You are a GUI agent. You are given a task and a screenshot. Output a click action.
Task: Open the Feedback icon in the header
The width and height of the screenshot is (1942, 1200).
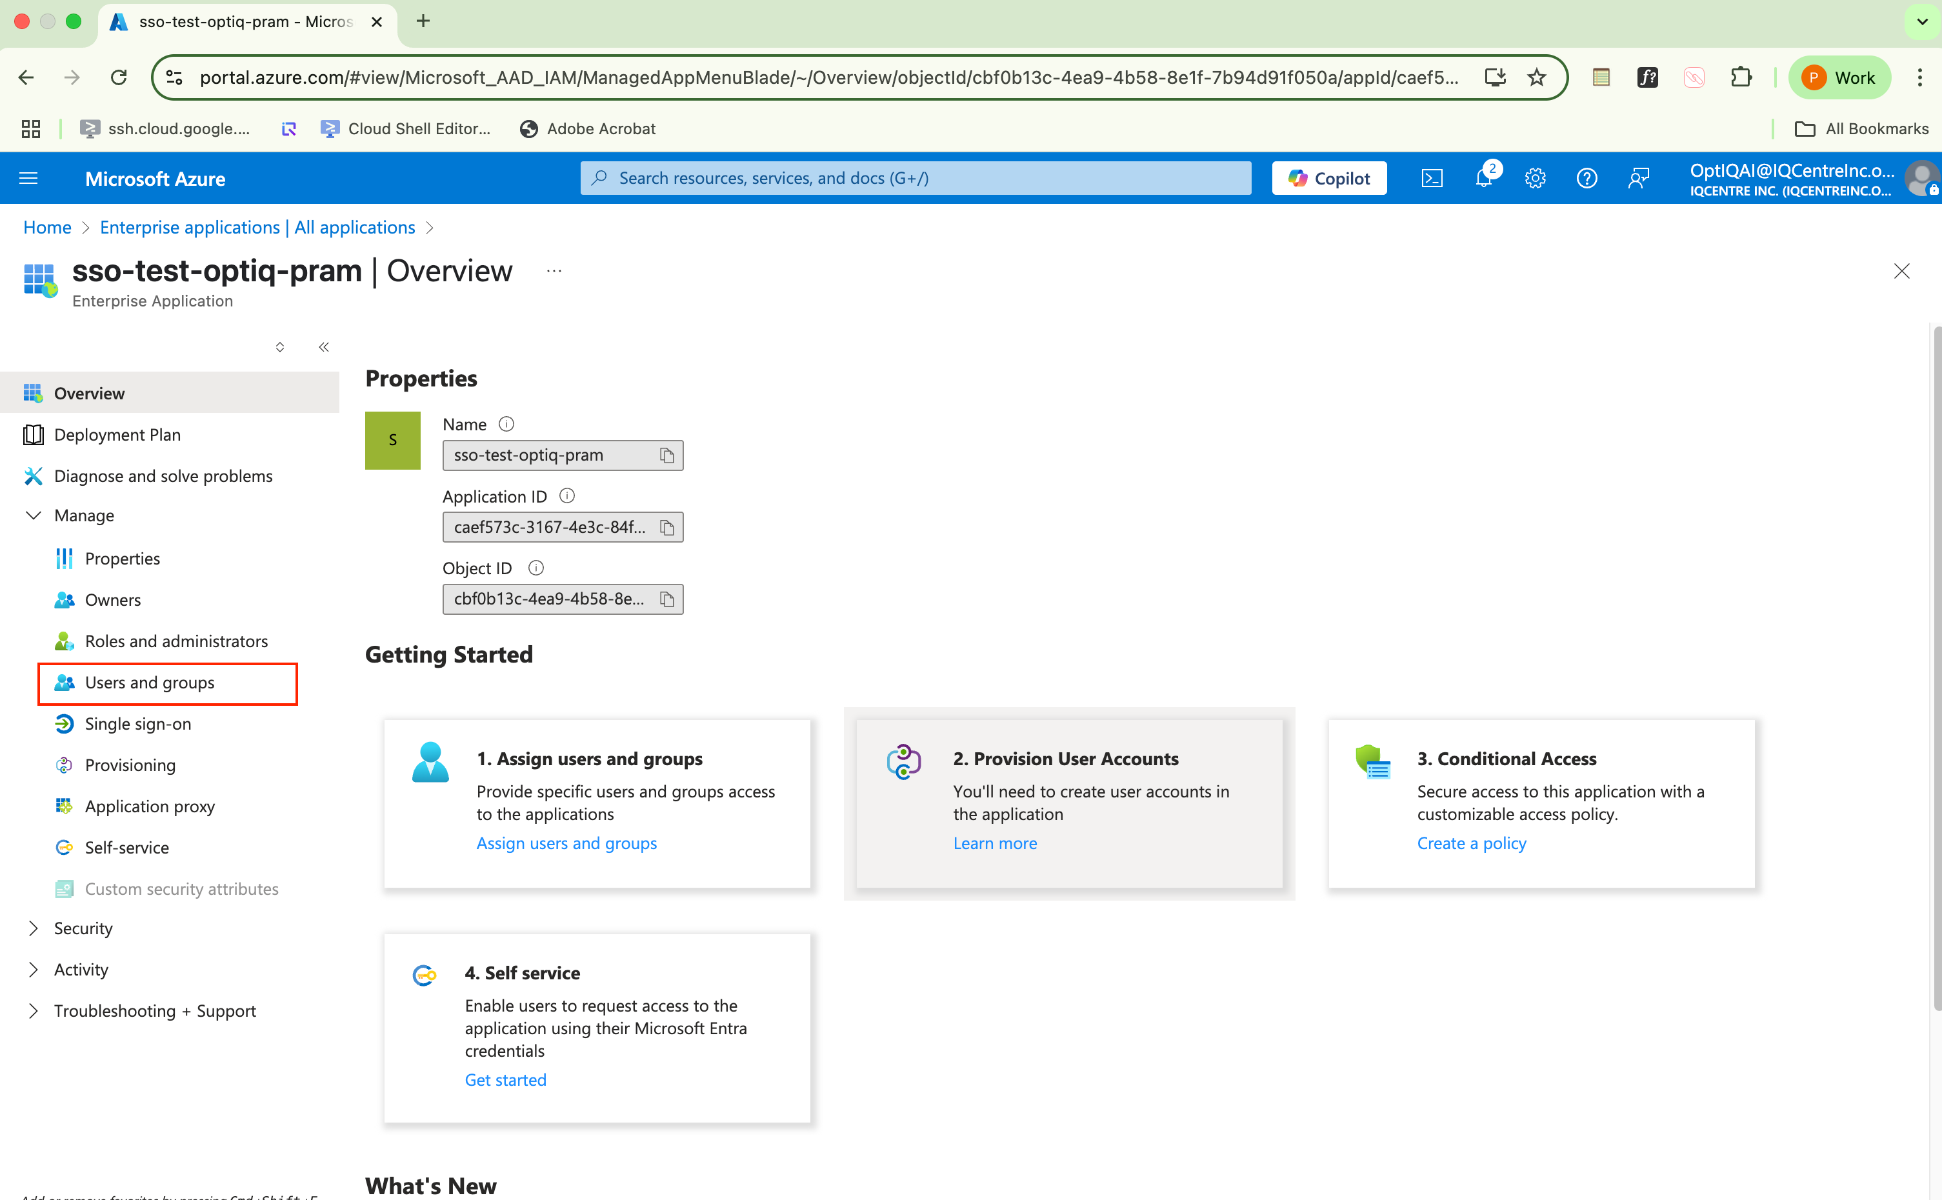[1639, 179]
